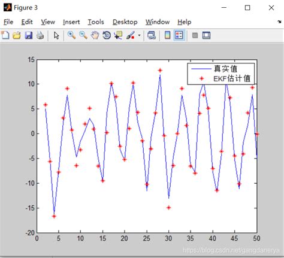The image size is (284, 258).
Task: Click Show Plot Tools and Dock Figure icon
Action: 206,35
